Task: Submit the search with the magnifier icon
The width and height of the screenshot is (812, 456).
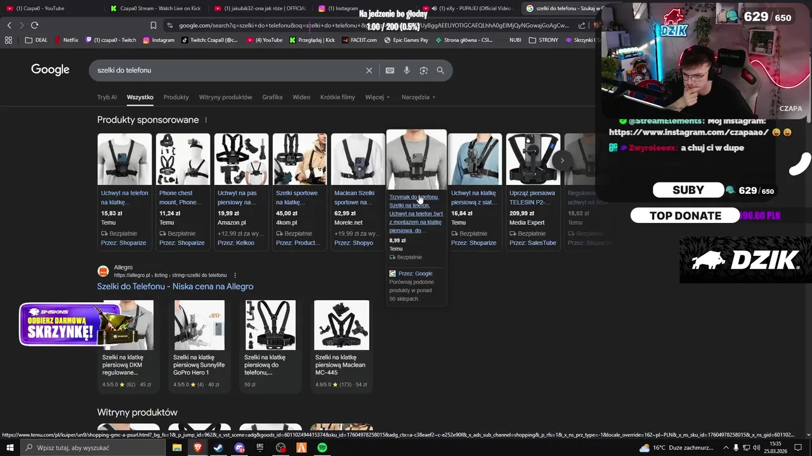Action: (440, 70)
